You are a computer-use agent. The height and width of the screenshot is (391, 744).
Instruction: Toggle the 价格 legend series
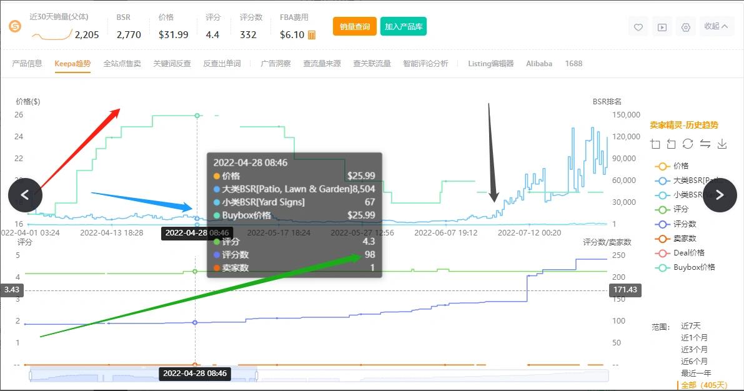(672, 166)
